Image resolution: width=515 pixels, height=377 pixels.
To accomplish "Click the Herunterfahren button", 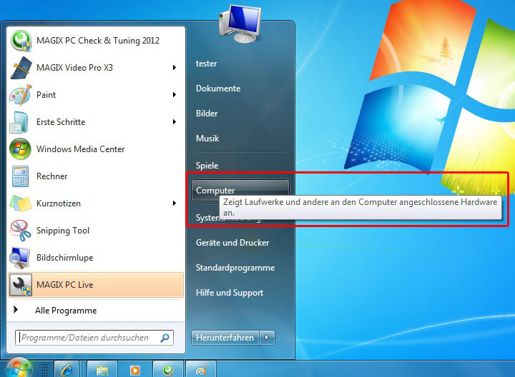I will click(x=225, y=337).
